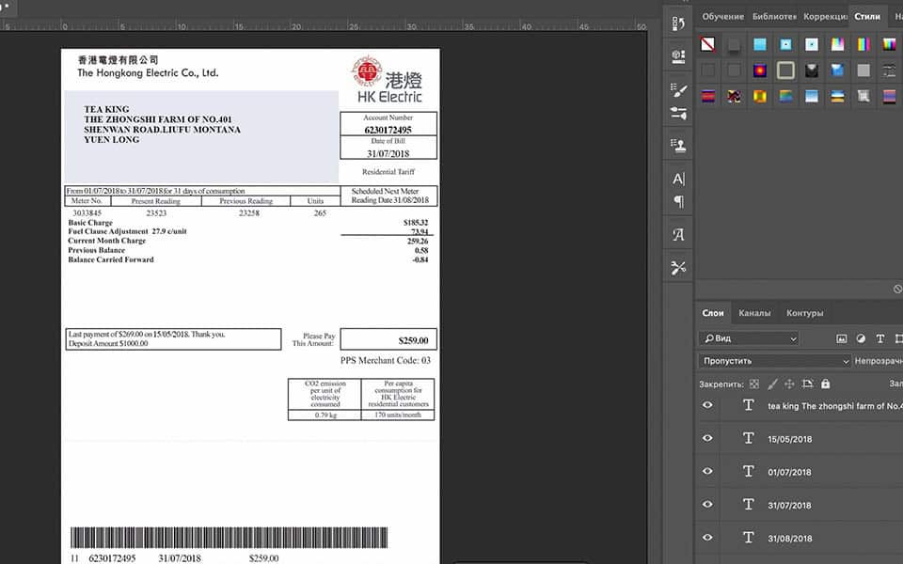Toggle lock image pixels brush button
The image size is (903, 564).
[x=772, y=384]
